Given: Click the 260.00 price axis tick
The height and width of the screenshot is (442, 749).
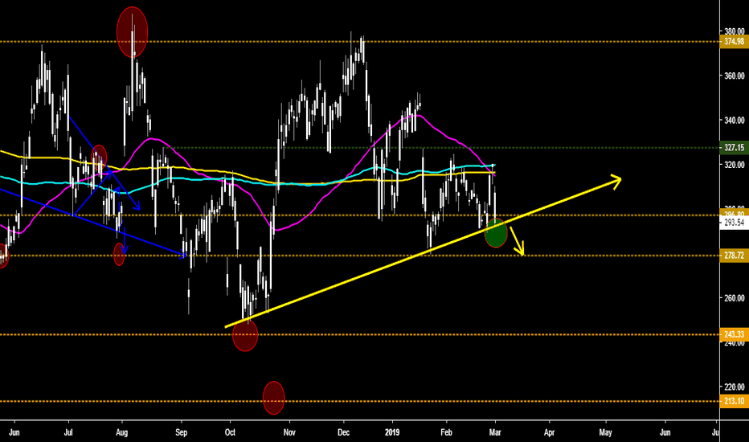Looking at the screenshot, I should click(x=735, y=297).
